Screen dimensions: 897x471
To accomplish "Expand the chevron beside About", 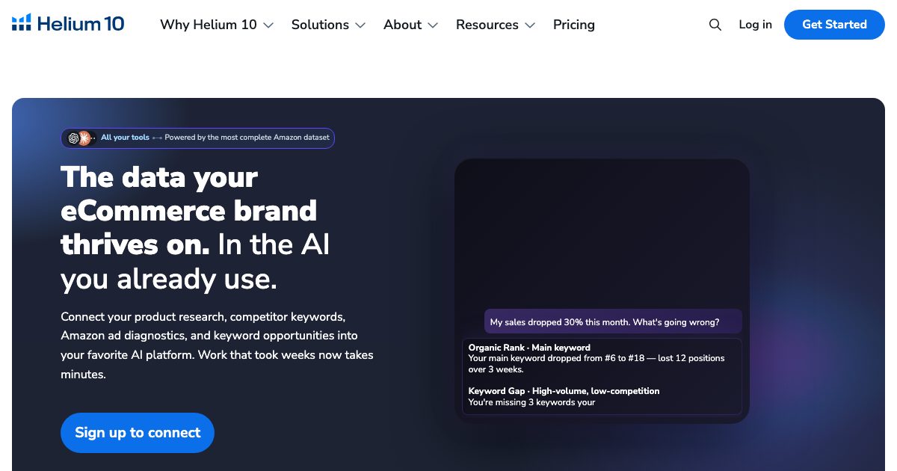I will pyautogui.click(x=433, y=25).
